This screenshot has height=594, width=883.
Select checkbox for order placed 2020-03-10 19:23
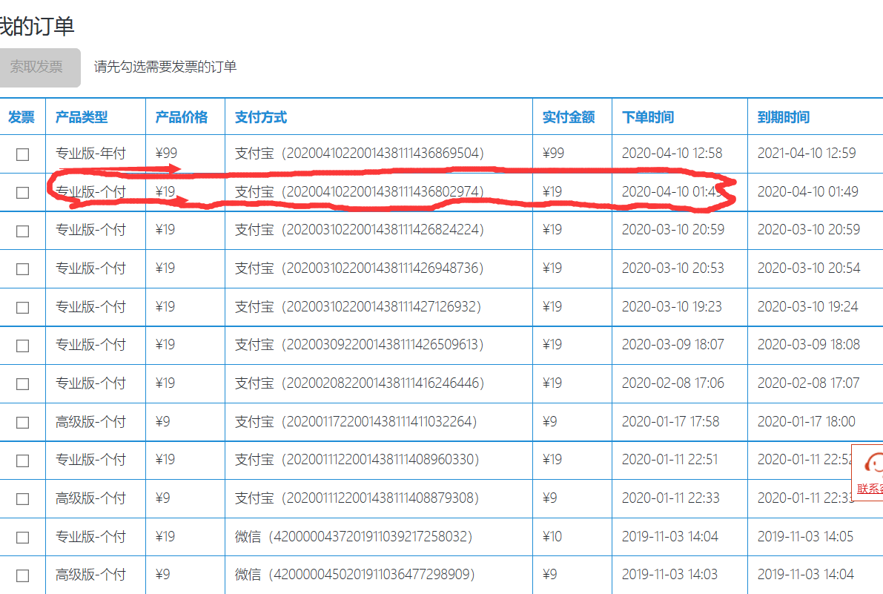click(23, 308)
